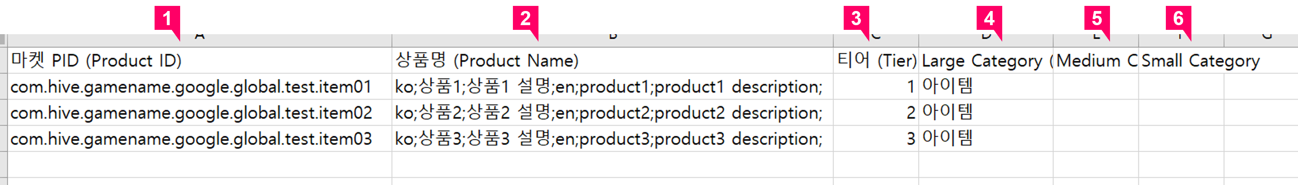The width and height of the screenshot is (1298, 185).
Task: Select column E header
Action: (x=1095, y=40)
